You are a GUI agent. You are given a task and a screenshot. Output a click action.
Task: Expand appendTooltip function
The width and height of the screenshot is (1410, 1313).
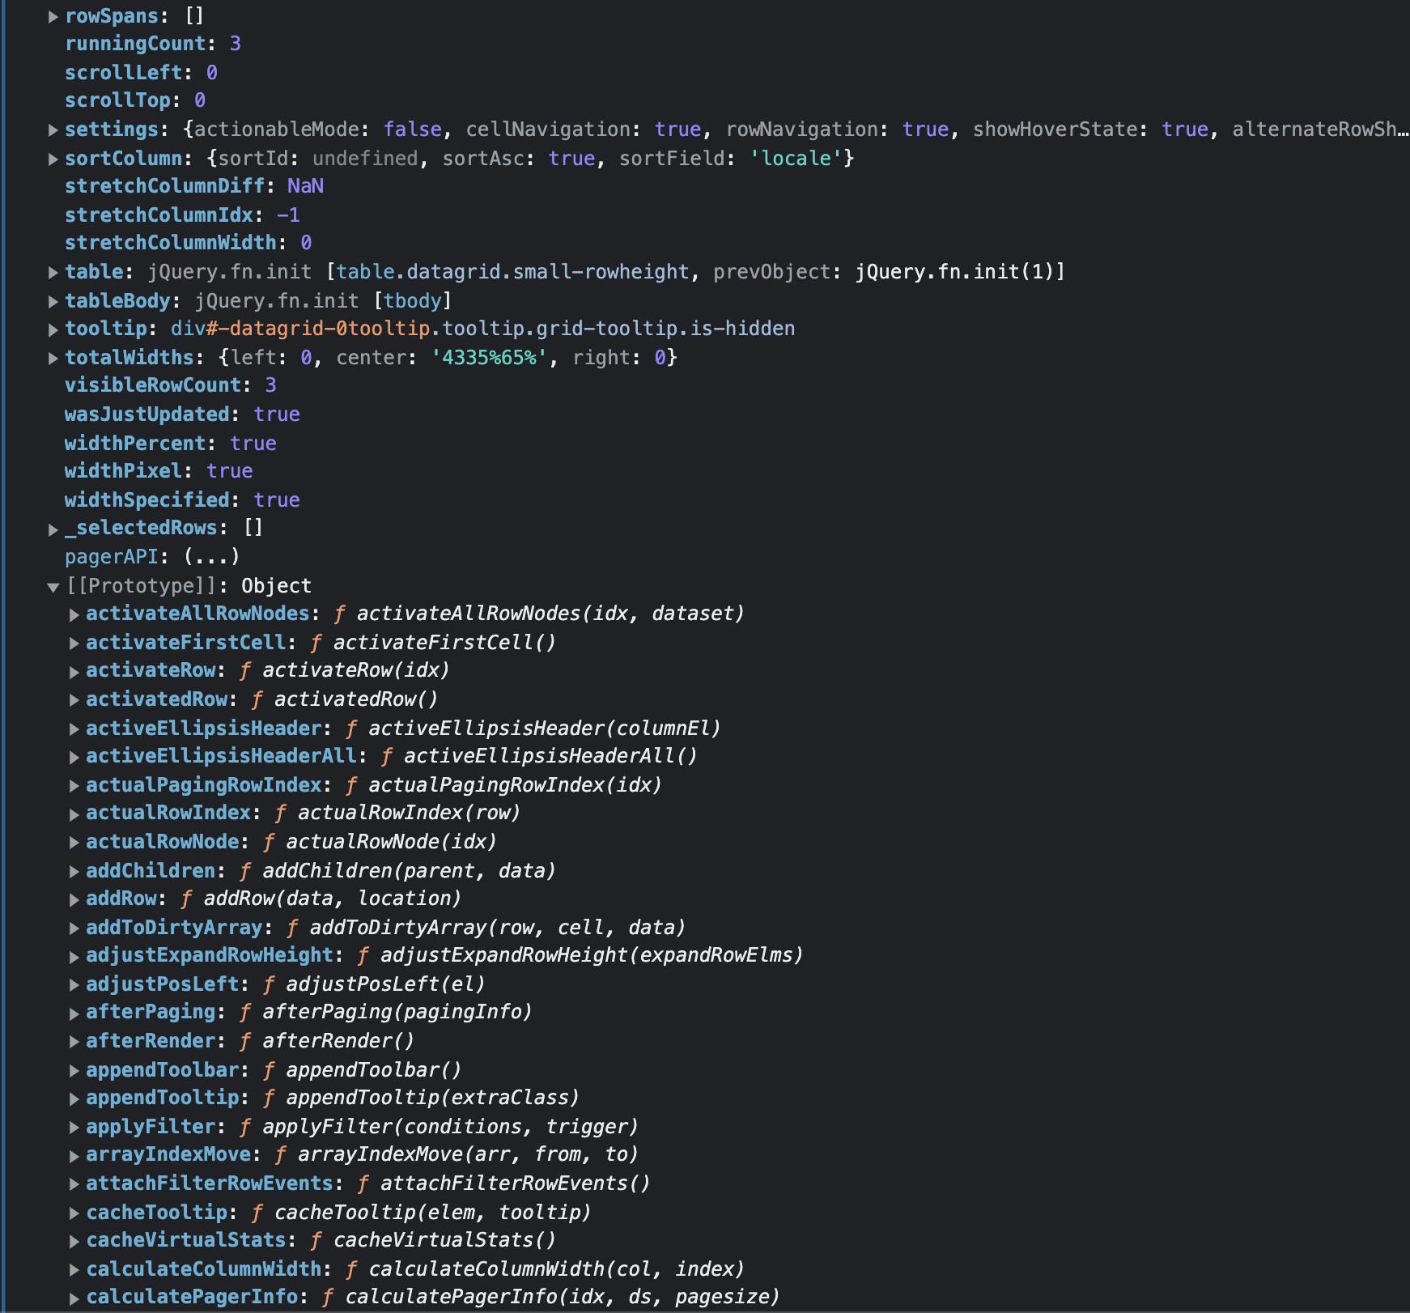74,1098
